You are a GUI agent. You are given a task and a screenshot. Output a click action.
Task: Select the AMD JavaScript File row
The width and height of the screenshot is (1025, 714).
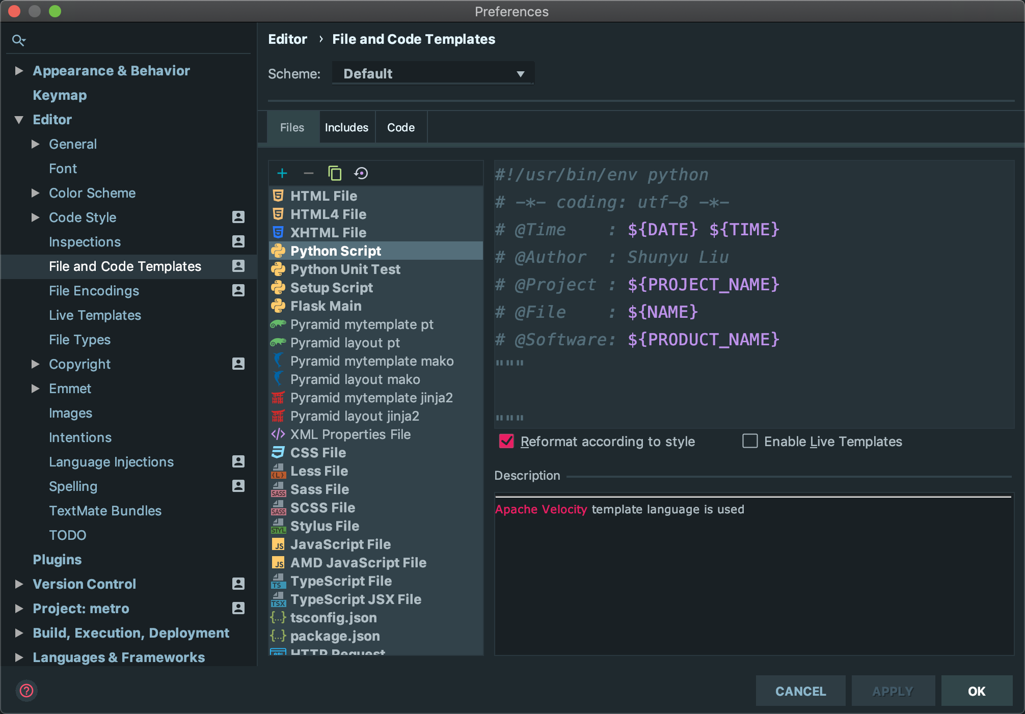[376, 562]
